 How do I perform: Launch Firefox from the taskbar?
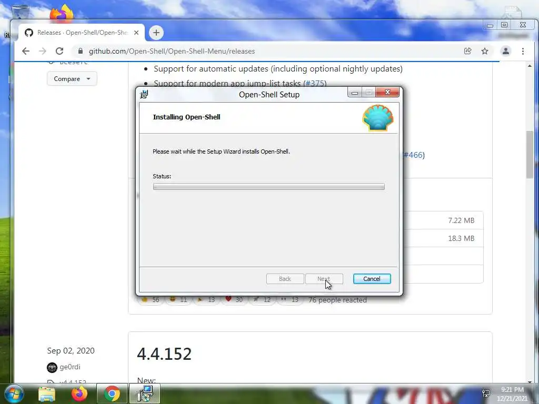pyautogui.click(x=79, y=393)
